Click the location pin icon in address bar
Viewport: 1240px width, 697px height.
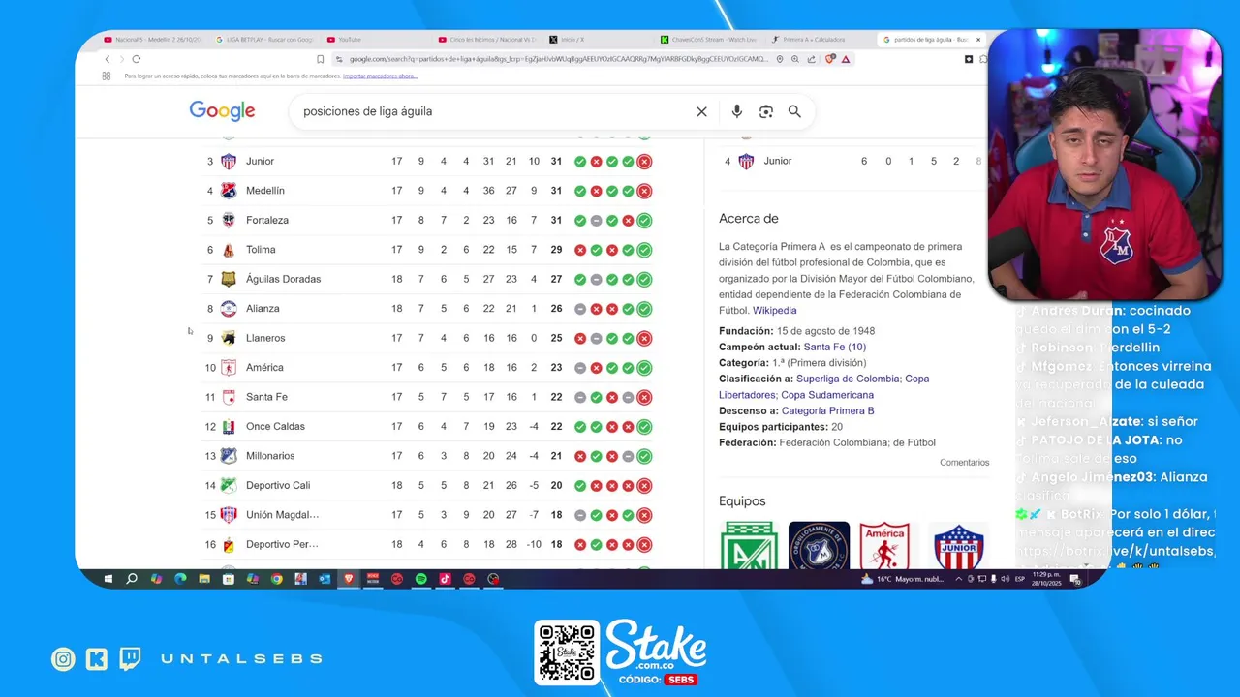coord(780,59)
